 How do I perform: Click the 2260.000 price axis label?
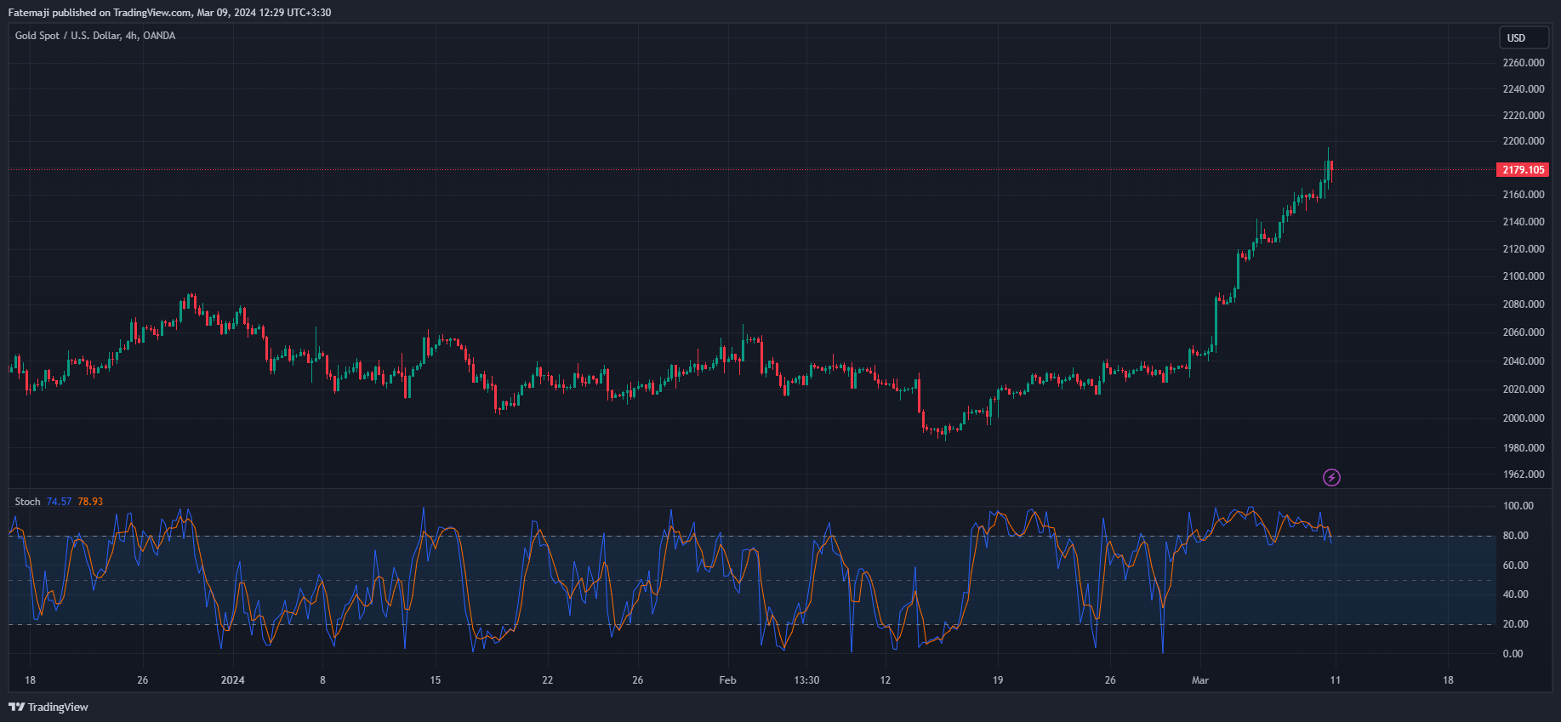point(1524,63)
